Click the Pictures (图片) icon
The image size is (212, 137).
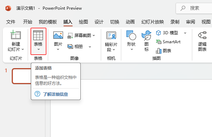pos(58,35)
